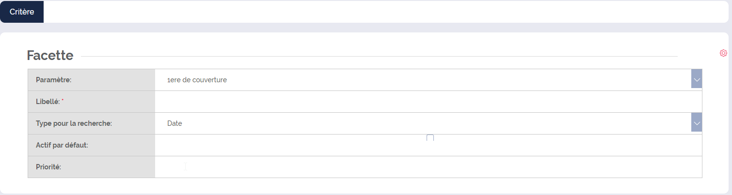Click the 'Type pour la recherche' label
Viewport: 732px width, 195px height.
pyautogui.click(x=74, y=123)
